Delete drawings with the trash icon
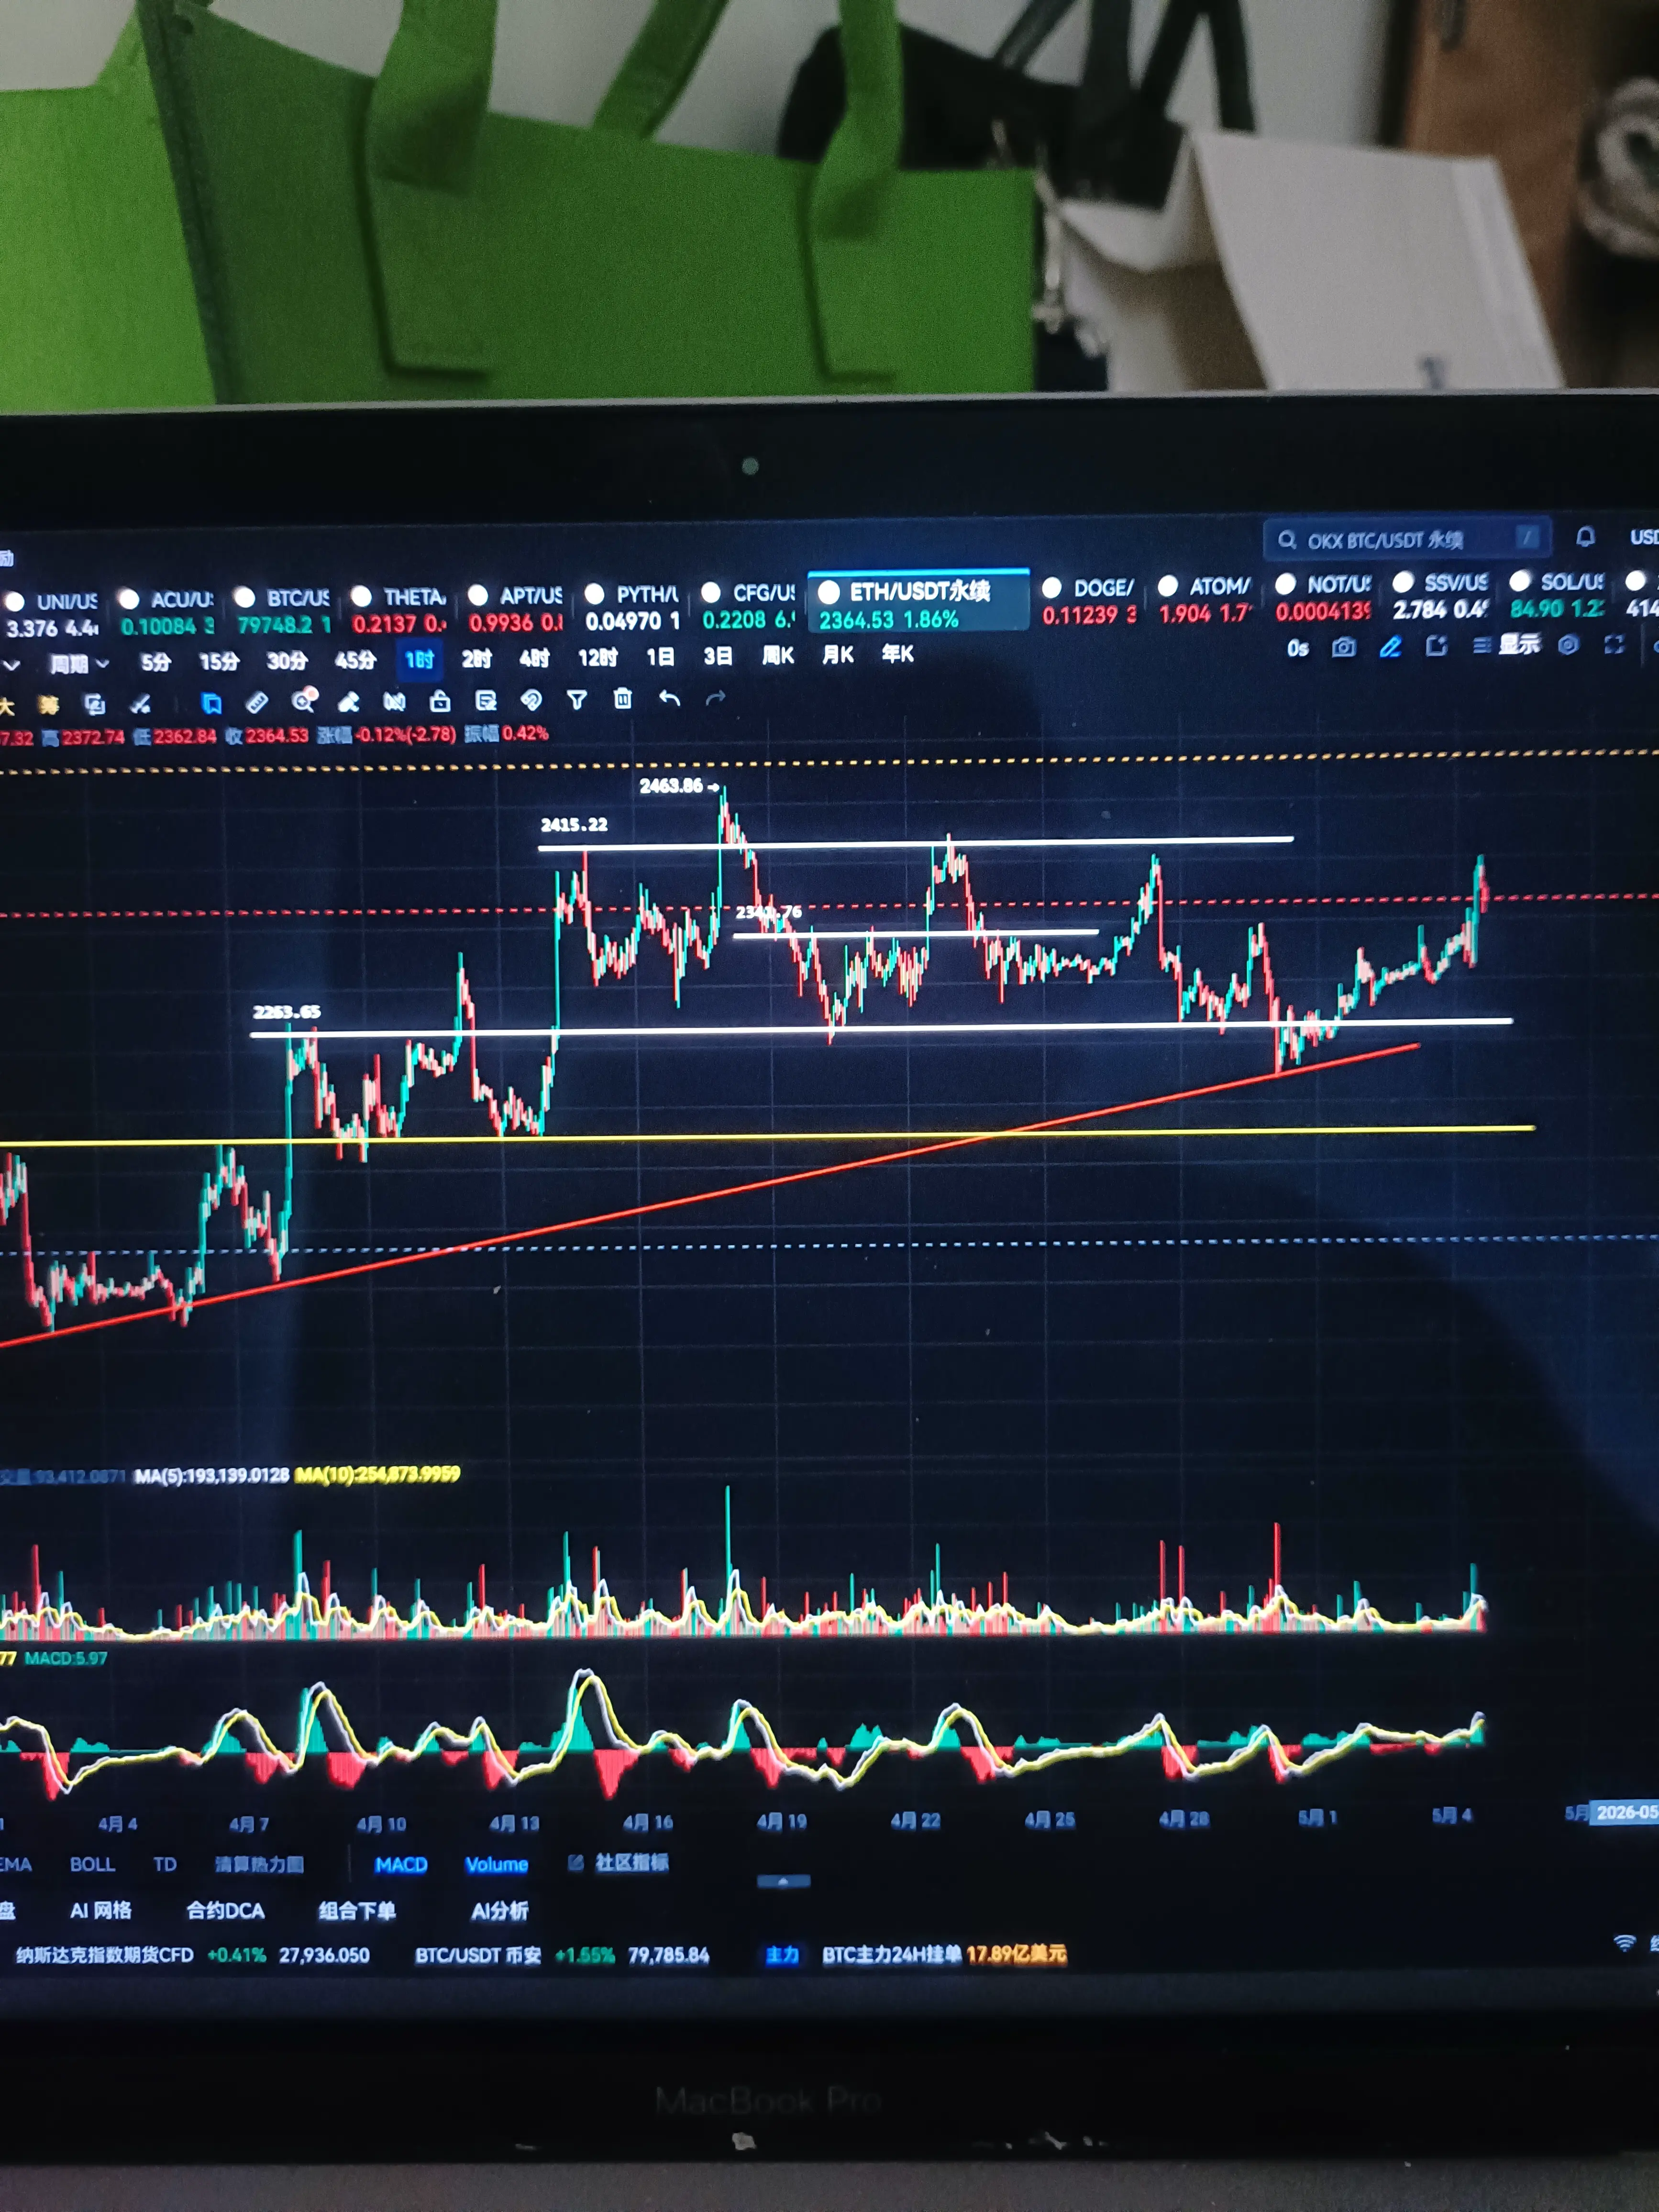The image size is (1659, 2212). click(x=622, y=699)
